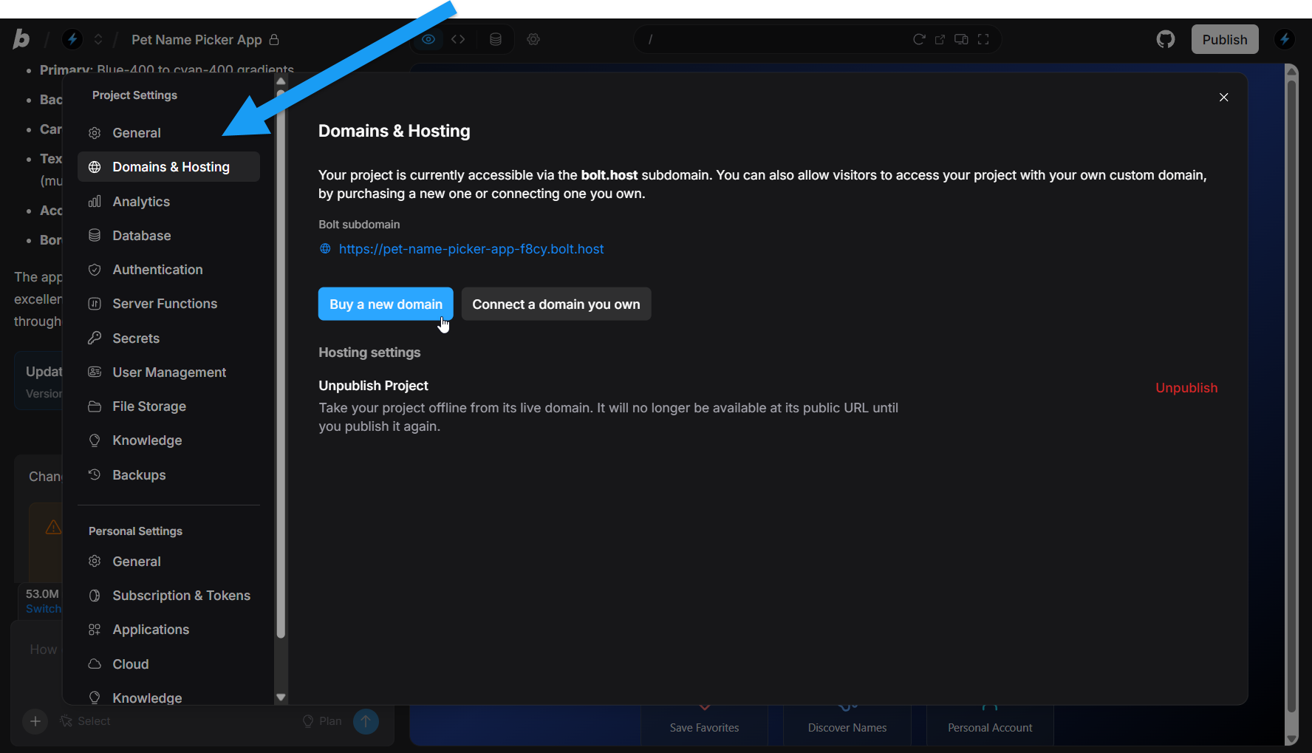1312x753 pixels.
Task: Click Save Favorites in preview footer
Action: (704, 728)
